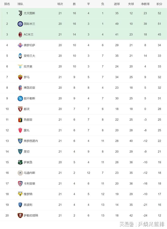The height and width of the screenshot is (229, 167).
Task: Click the Sassuolo green crest icon
Action: [20, 162]
